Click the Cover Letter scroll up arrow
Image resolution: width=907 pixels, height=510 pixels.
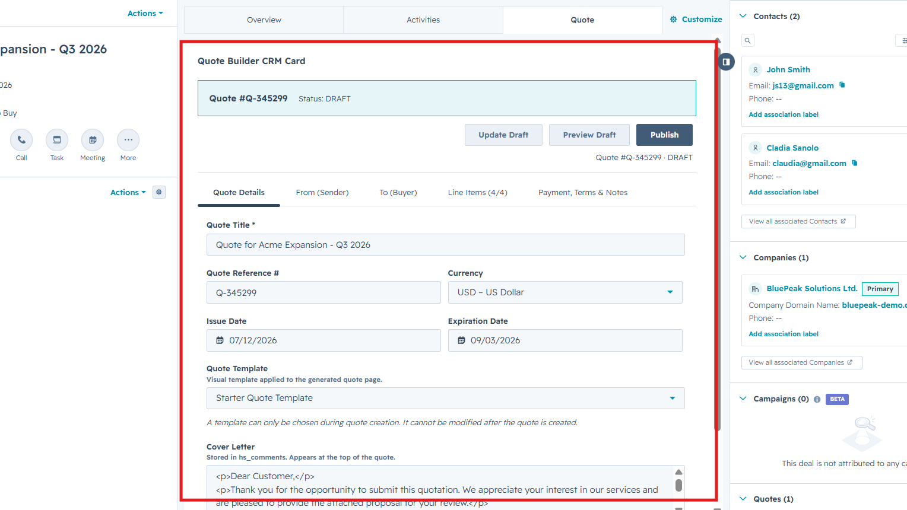678,472
